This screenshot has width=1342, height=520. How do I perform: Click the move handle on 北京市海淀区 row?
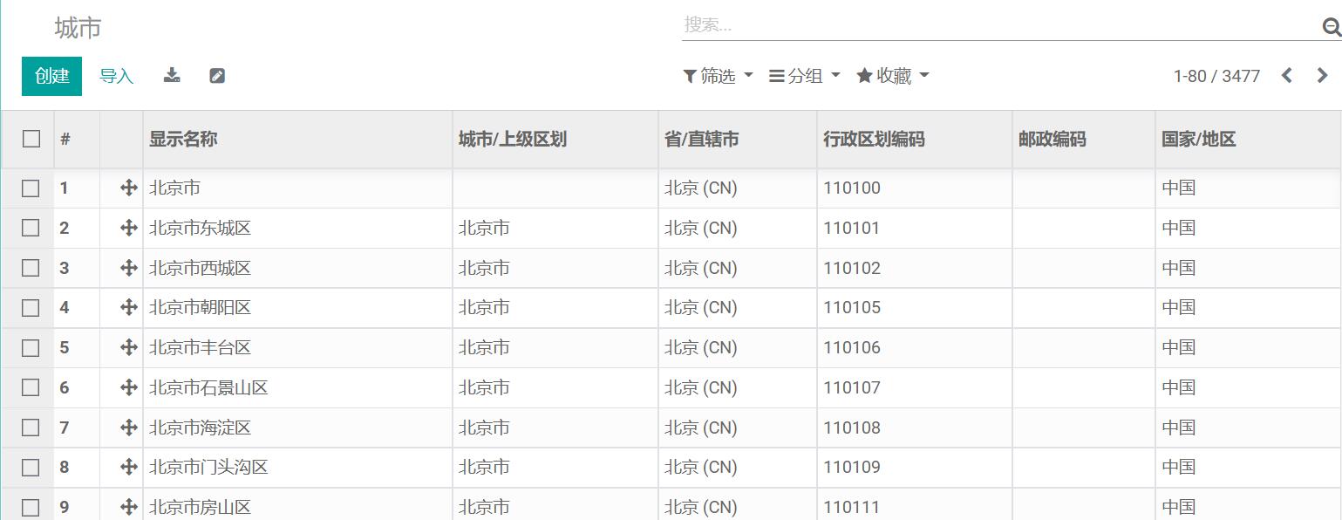129,428
